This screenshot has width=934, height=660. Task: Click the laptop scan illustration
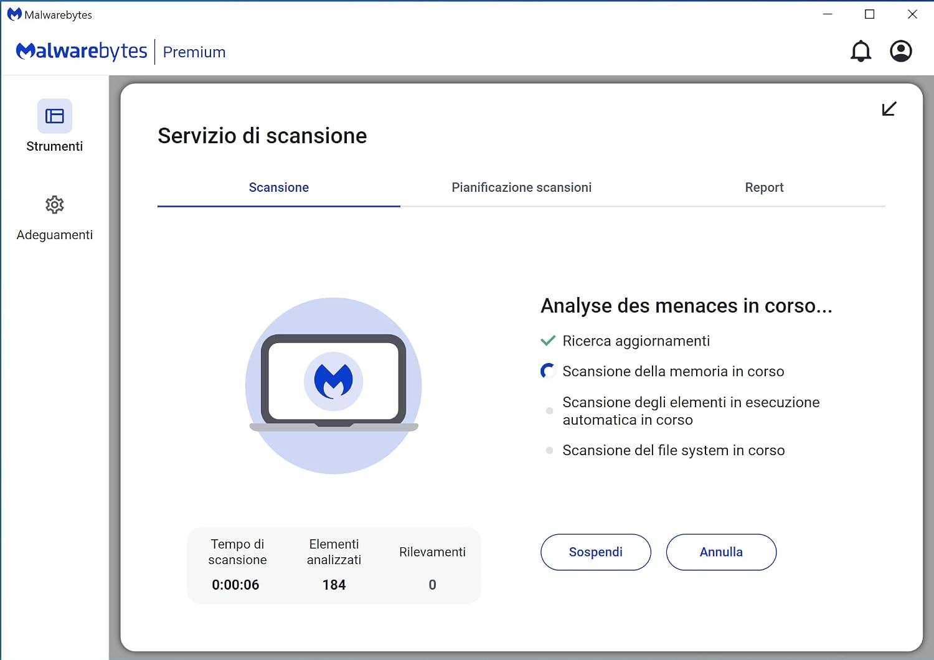pos(334,385)
